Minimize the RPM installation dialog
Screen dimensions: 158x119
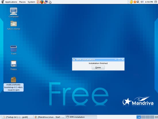click(x=115, y=60)
